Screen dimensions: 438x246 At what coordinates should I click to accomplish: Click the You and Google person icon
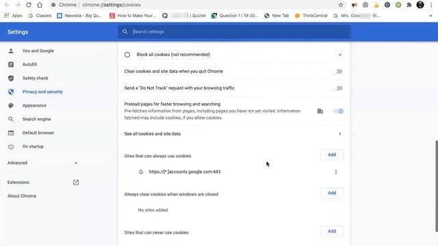(11, 51)
